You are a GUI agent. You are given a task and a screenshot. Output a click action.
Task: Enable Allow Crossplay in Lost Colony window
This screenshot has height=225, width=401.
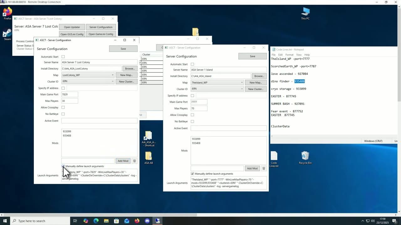point(63,107)
